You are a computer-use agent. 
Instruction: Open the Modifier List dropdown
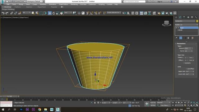(187, 25)
